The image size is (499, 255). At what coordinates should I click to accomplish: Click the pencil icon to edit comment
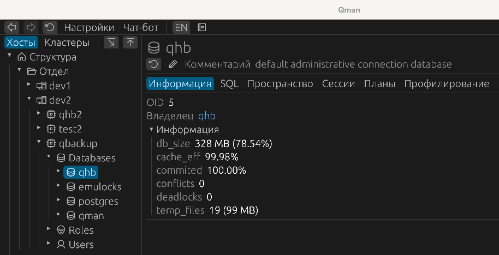173,64
